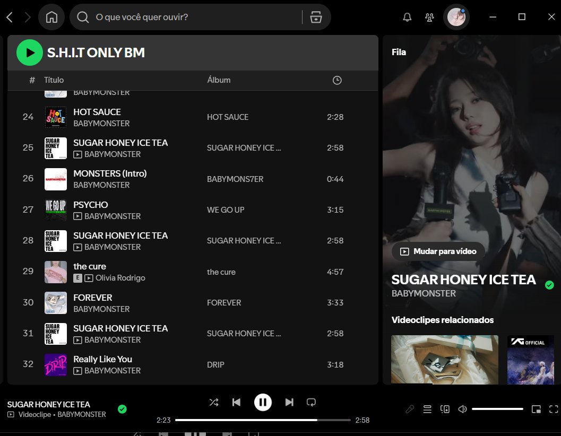Go forward with the right arrow
The image size is (561, 436).
[28, 17]
